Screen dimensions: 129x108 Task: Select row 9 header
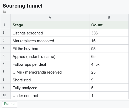(5, 88)
